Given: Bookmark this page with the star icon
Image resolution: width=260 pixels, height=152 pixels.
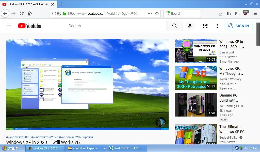Looking at the screenshot, I should tap(157, 14).
